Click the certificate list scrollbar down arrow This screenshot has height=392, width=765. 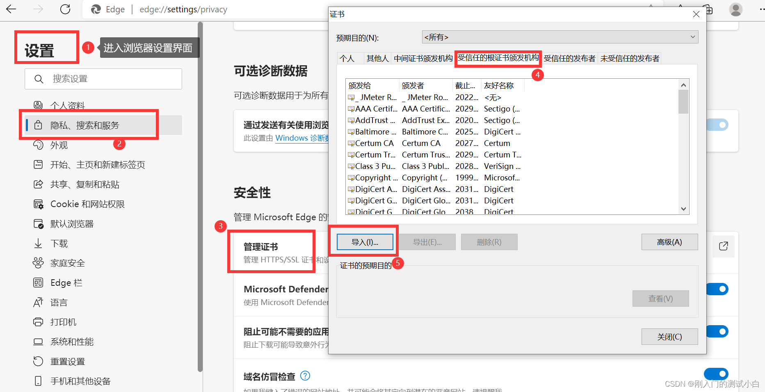pyautogui.click(x=683, y=209)
